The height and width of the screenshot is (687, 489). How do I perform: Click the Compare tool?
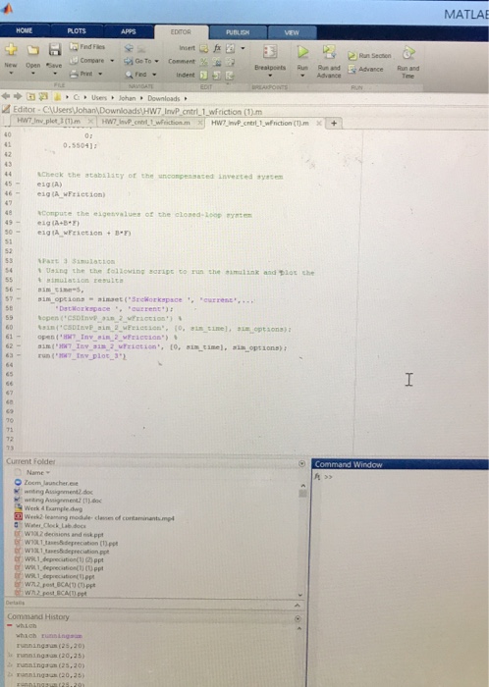(x=87, y=60)
